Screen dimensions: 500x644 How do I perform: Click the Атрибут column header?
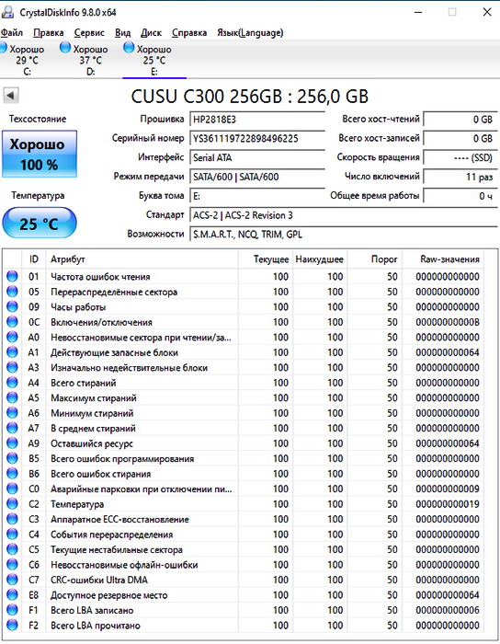142,259
